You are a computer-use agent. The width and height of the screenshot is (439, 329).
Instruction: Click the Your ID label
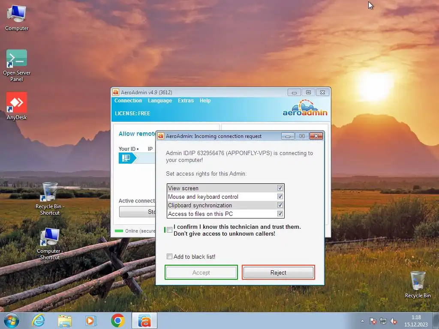pos(127,149)
